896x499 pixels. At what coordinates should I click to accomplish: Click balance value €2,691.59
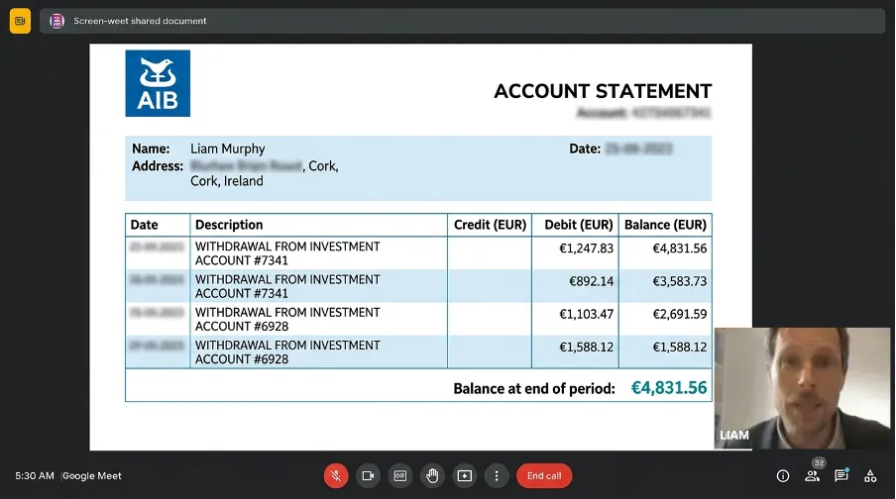tap(679, 314)
